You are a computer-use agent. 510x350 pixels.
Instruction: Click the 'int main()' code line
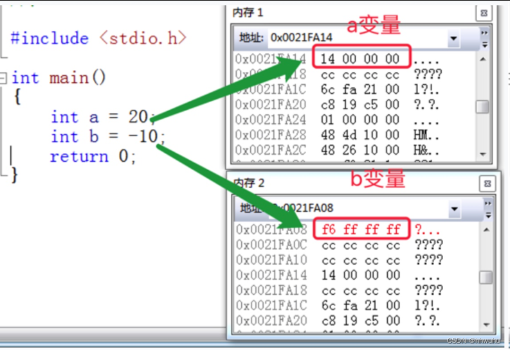click(59, 78)
